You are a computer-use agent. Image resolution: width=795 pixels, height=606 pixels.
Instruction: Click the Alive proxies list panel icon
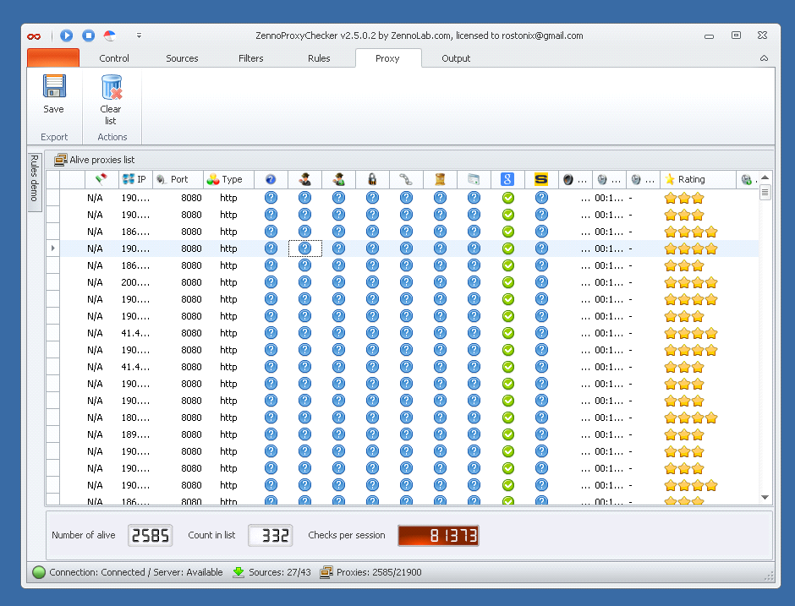point(60,160)
